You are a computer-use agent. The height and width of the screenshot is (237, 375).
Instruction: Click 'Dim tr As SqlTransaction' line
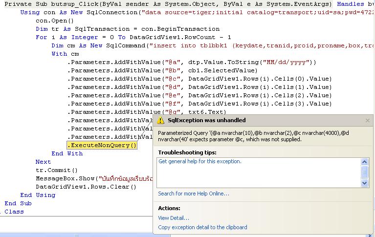pos(128,29)
